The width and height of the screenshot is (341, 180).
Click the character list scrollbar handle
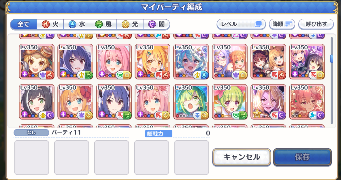coord(332,59)
